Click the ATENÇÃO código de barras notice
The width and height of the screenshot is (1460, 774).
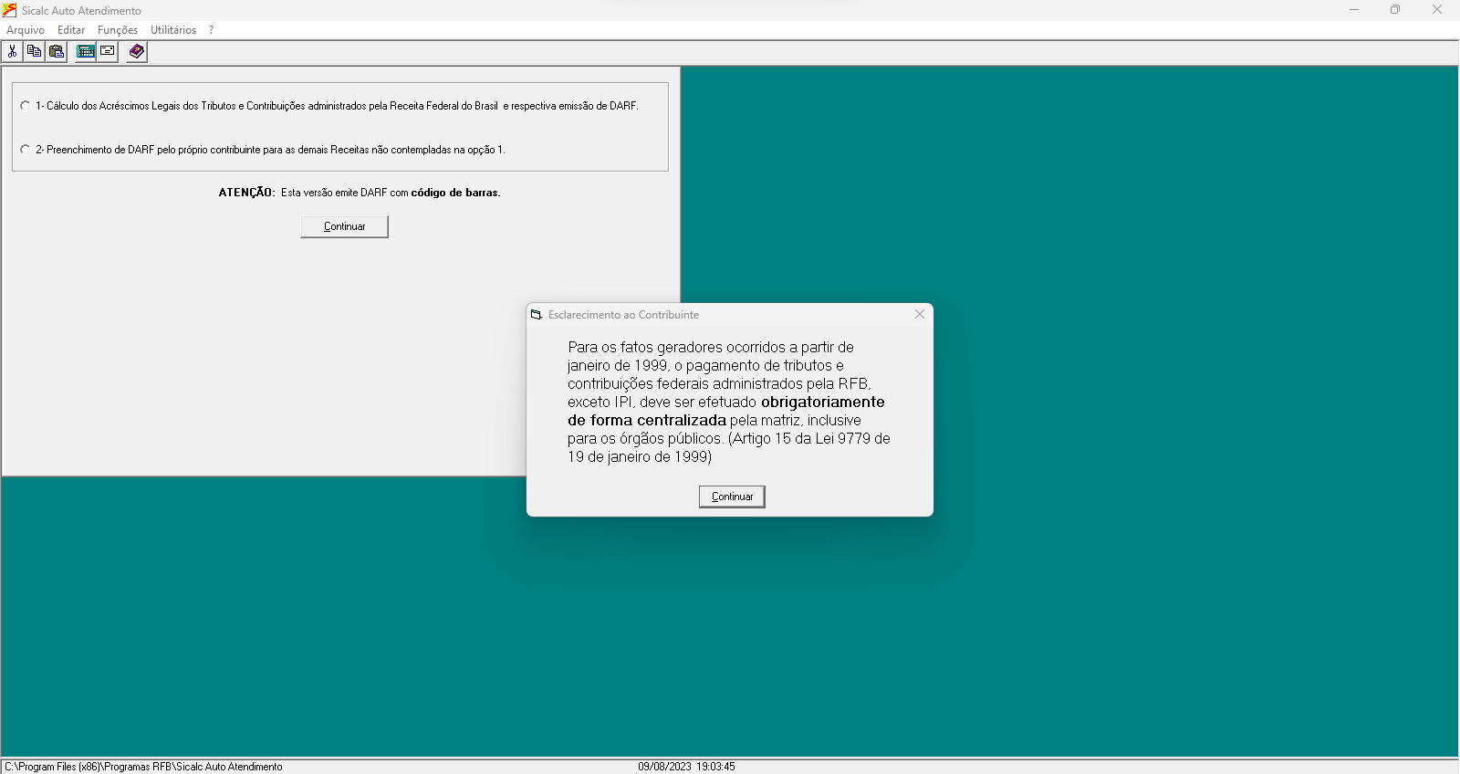point(360,193)
